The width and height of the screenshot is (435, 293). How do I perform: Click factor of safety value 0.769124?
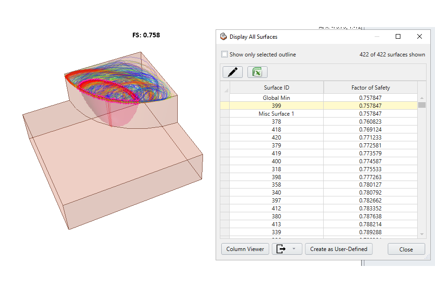coord(370,130)
